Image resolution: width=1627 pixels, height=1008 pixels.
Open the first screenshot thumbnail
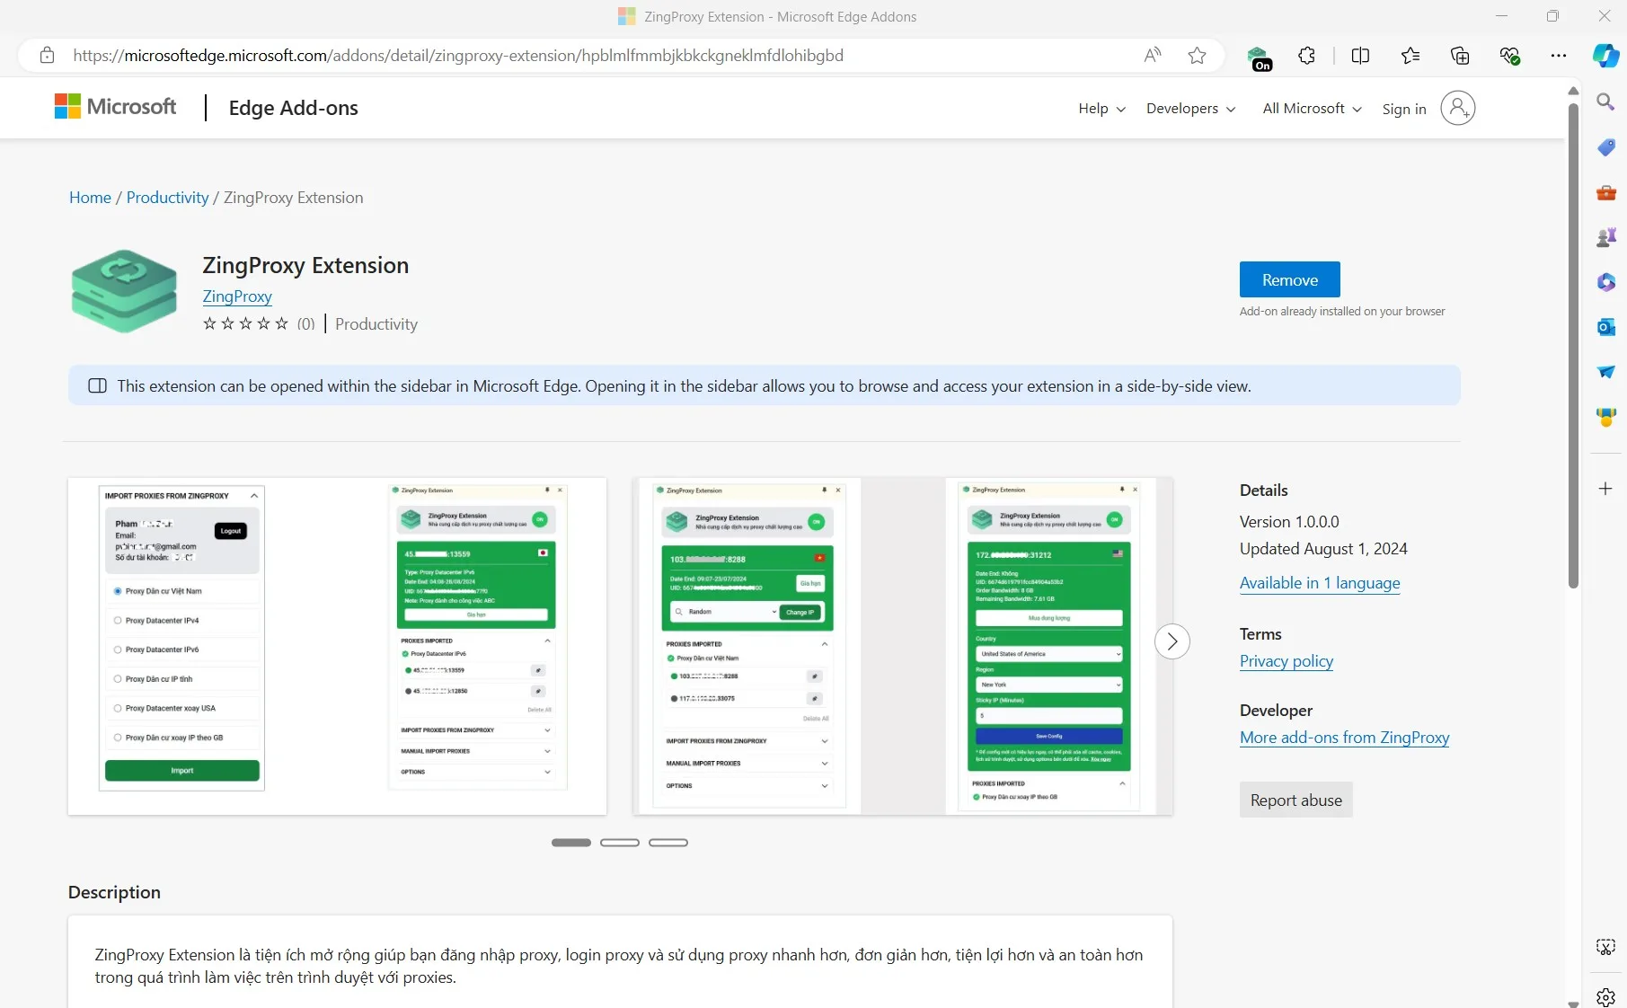click(x=337, y=646)
